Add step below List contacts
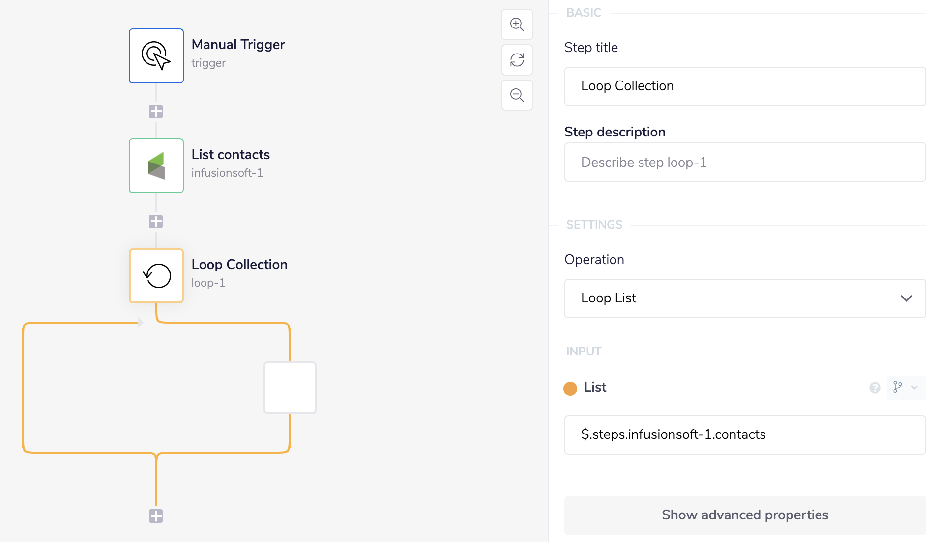Image resolution: width=936 pixels, height=542 pixels. [156, 221]
